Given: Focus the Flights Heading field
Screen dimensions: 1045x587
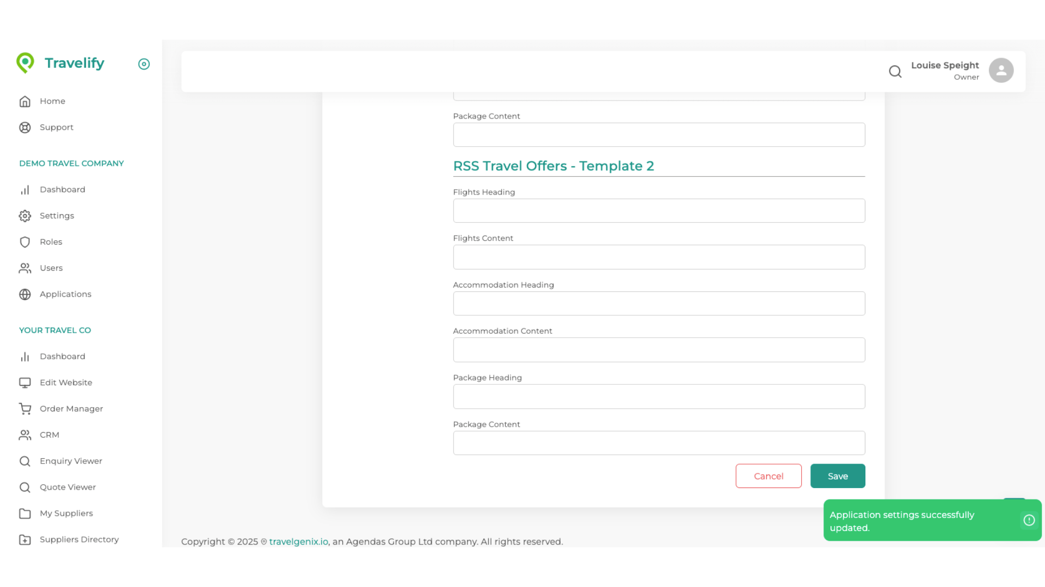Looking at the screenshot, I should [659, 211].
